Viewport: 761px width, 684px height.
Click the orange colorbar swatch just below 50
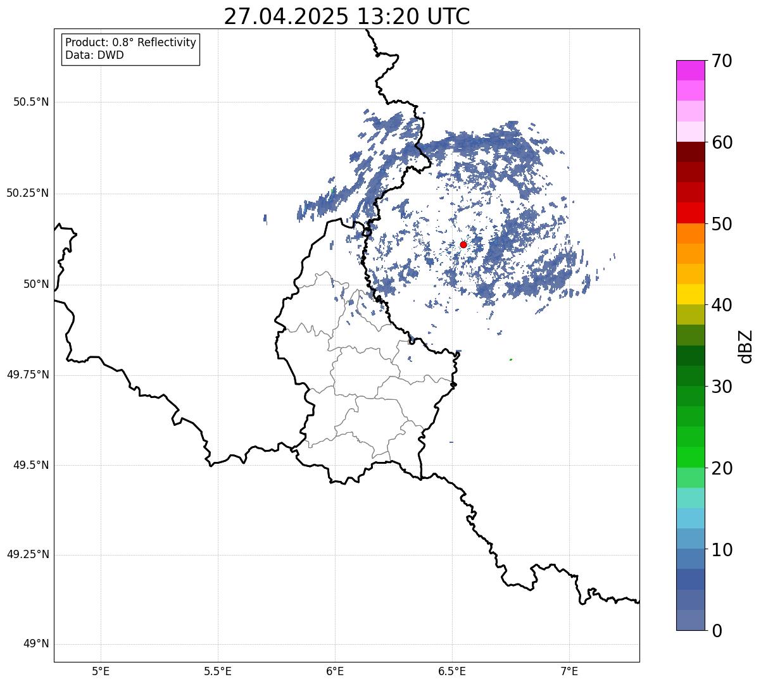click(x=690, y=233)
